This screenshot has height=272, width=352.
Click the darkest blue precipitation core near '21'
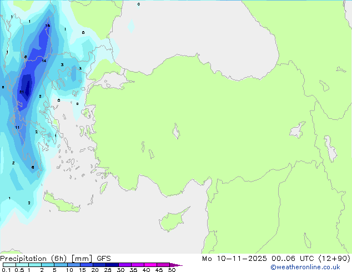(28, 88)
